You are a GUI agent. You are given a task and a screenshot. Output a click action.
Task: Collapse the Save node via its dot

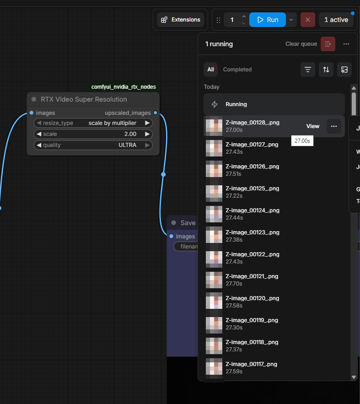173,223
